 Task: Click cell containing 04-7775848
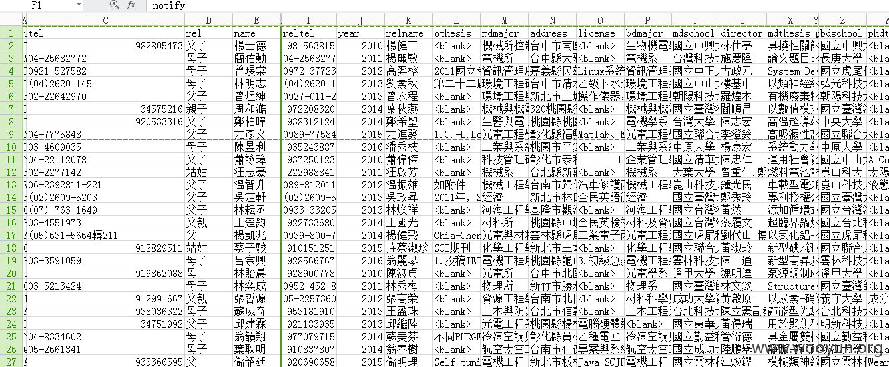tap(105, 134)
